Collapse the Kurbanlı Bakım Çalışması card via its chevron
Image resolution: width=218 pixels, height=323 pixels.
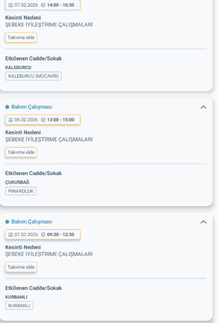[x=203, y=221]
